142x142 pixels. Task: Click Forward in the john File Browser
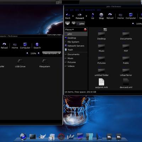(x=80, y=16)
